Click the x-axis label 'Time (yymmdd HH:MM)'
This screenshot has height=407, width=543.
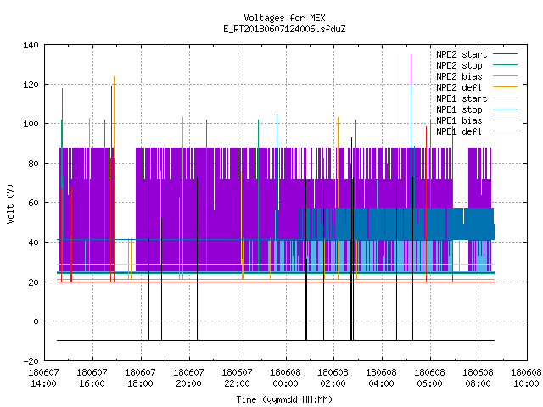284,399
